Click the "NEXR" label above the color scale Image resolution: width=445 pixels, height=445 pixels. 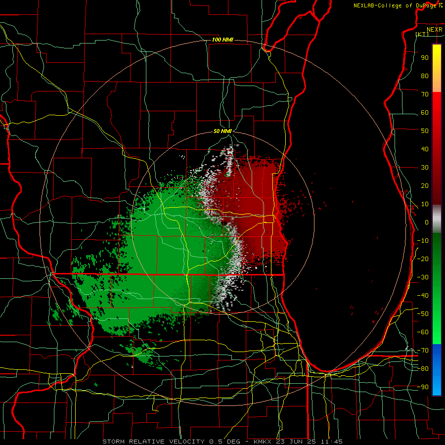coord(434,30)
